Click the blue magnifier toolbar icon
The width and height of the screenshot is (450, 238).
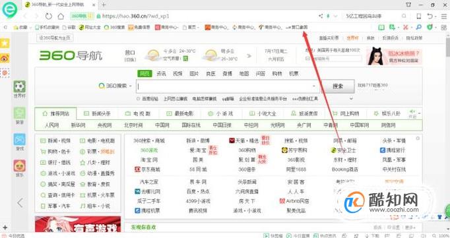coord(419,27)
